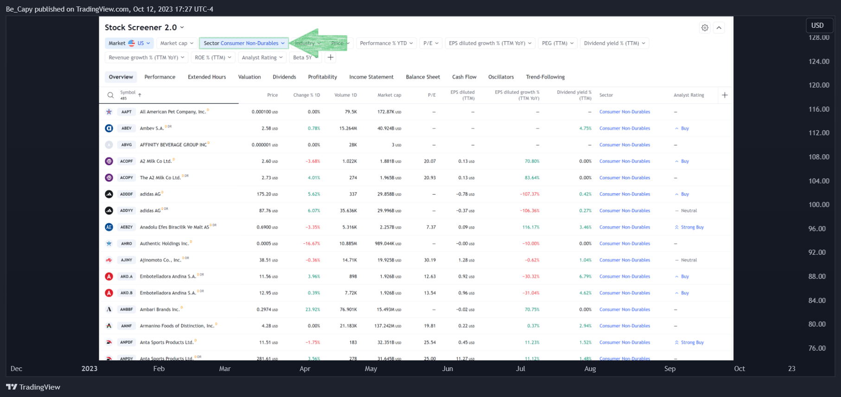Sort by the Change % 1D column header
The height and width of the screenshot is (397, 841).
coord(306,95)
